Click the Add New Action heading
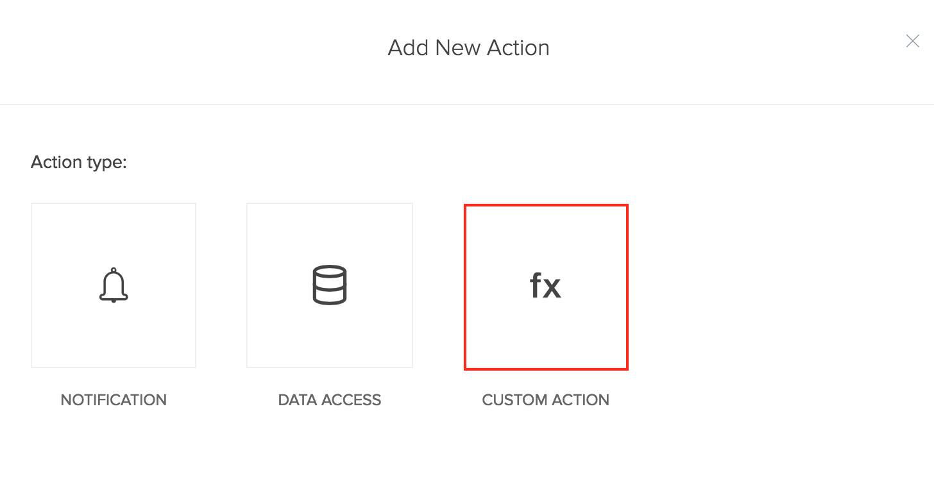Viewport: 934px width, 504px height. coord(468,48)
